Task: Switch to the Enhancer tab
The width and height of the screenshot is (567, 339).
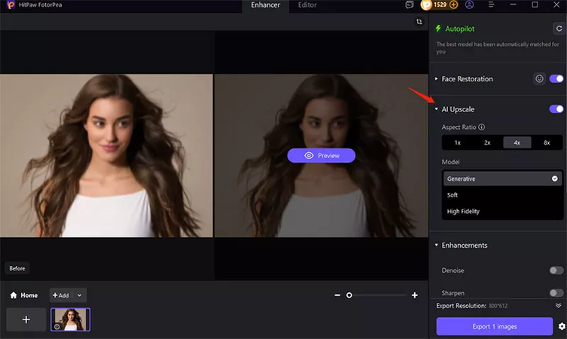Action: [265, 5]
